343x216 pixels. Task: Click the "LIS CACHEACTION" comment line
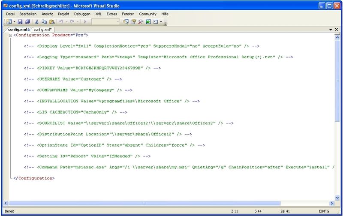(x=75, y=112)
